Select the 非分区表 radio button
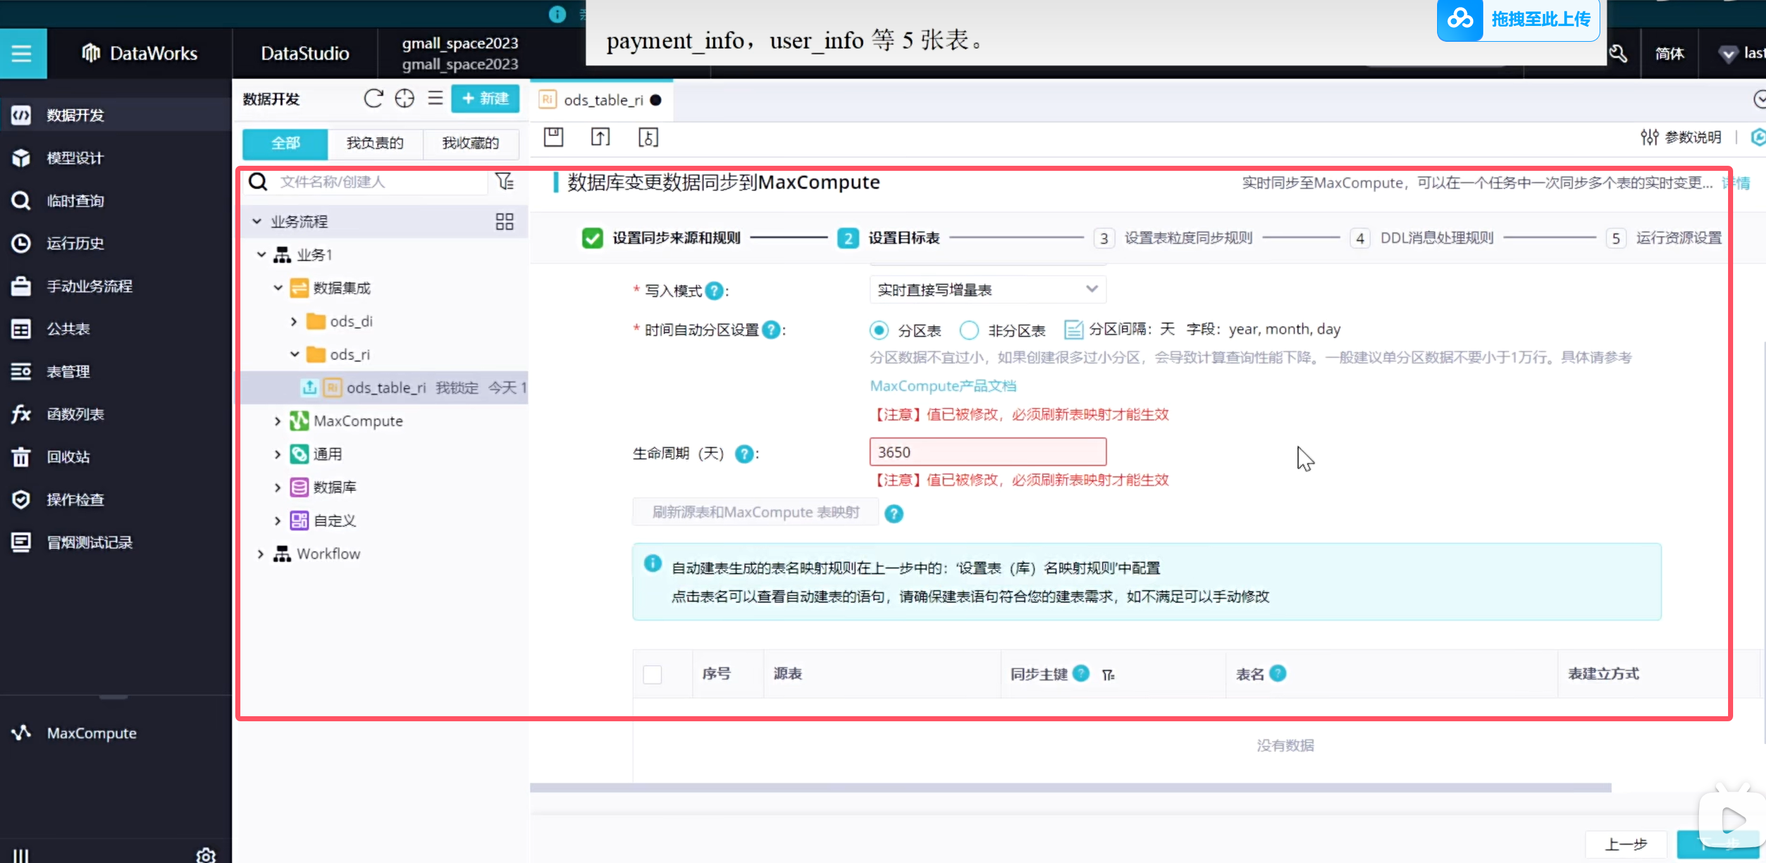Screen dimensions: 1766x863 coord(968,331)
